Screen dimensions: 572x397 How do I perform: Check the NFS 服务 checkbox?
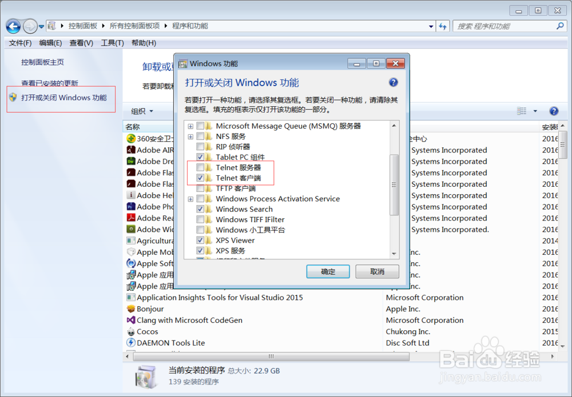tap(200, 136)
